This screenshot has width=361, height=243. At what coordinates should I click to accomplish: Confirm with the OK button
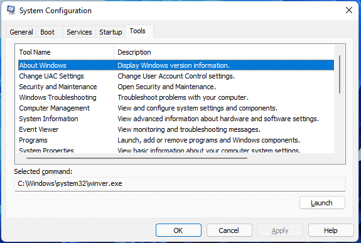(x=178, y=230)
